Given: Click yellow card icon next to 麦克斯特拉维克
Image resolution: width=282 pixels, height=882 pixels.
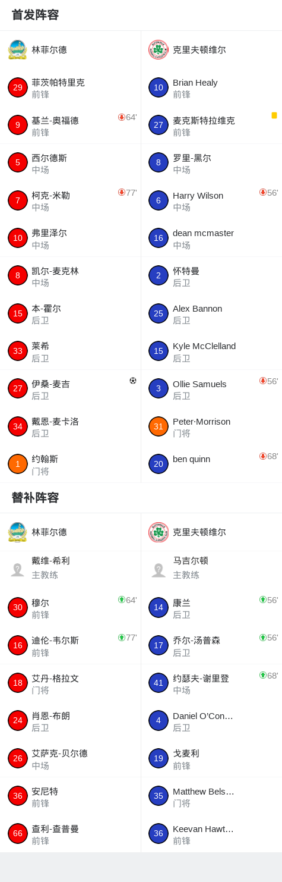Looking at the screenshot, I should pyautogui.click(x=274, y=115).
